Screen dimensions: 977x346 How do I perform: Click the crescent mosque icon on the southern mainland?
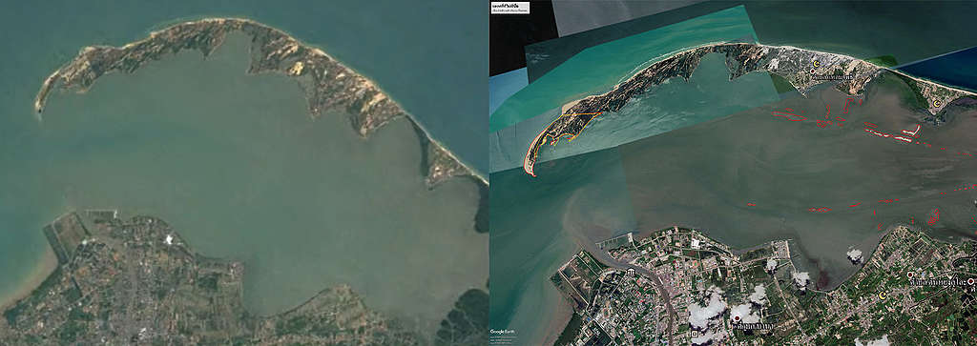(883, 295)
